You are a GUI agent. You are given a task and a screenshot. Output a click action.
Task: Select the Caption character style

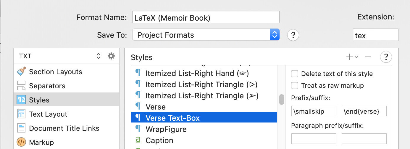(204, 140)
